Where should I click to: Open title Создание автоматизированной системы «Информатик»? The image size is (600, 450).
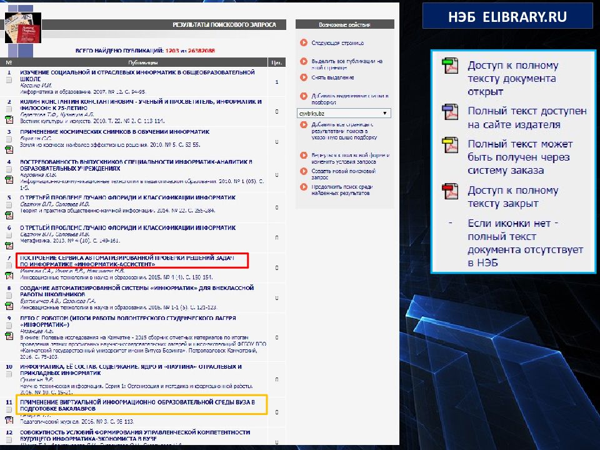[137, 291]
